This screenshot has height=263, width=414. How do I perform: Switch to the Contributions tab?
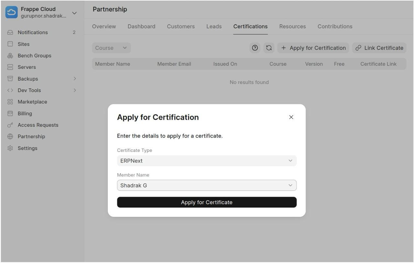point(335,26)
